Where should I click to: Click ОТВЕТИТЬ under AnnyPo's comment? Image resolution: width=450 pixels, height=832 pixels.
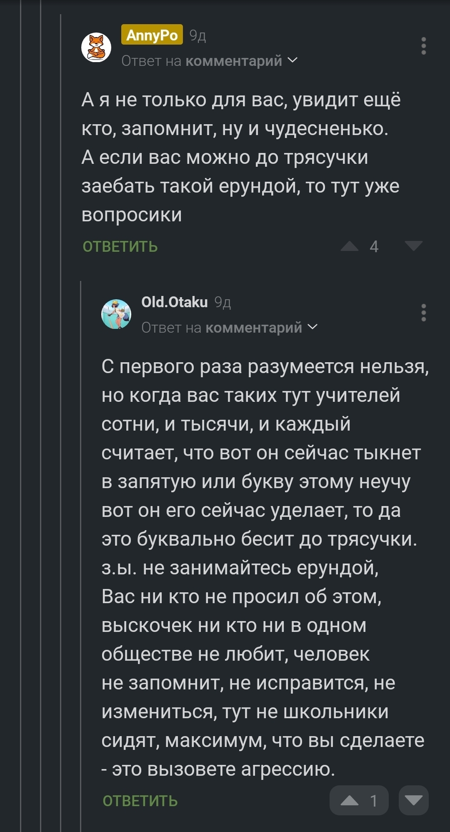(x=120, y=247)
